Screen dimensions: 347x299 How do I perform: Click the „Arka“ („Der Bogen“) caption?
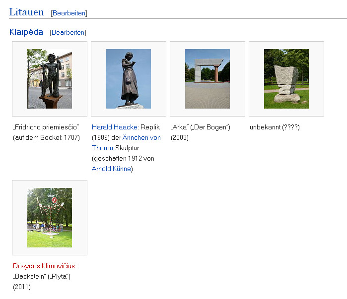coord(200,127)
